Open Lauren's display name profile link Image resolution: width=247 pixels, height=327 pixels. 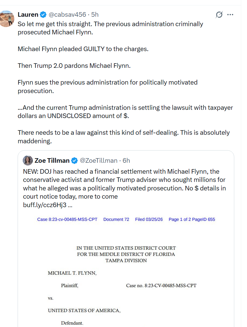point(28,15)
